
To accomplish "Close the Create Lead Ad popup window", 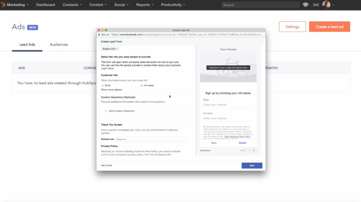I will point(99,30).
